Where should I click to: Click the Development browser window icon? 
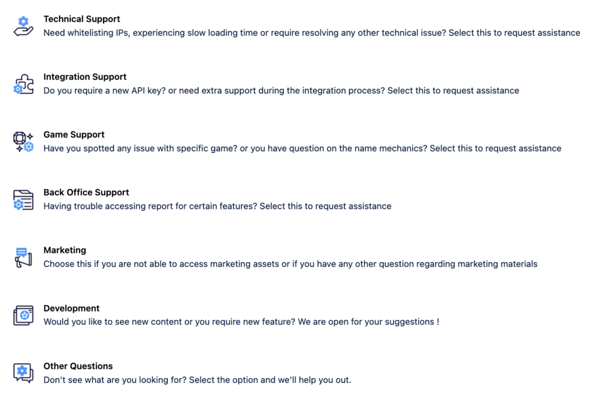[23, 316]
